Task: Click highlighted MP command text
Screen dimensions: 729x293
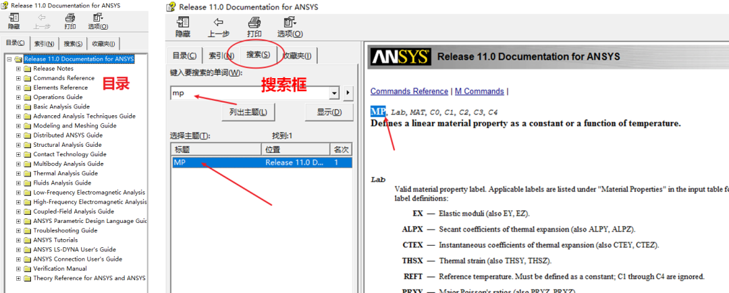Action: click(x=378, y=111)
